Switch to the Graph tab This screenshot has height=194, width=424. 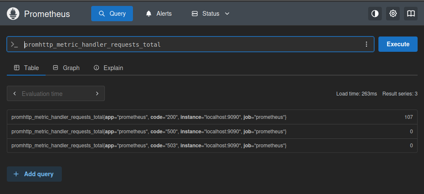66,68
